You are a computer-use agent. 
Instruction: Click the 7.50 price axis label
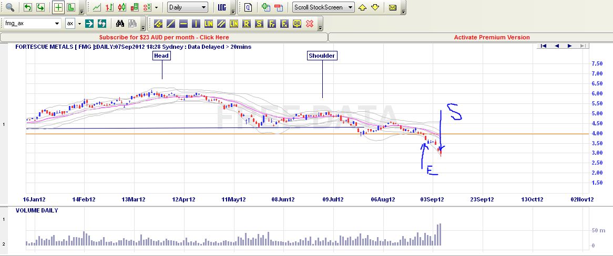(597, 63)
